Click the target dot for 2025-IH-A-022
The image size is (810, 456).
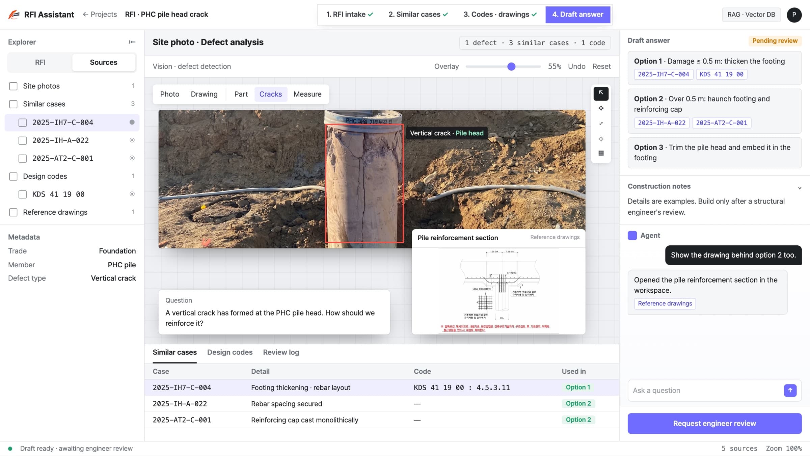132,140
